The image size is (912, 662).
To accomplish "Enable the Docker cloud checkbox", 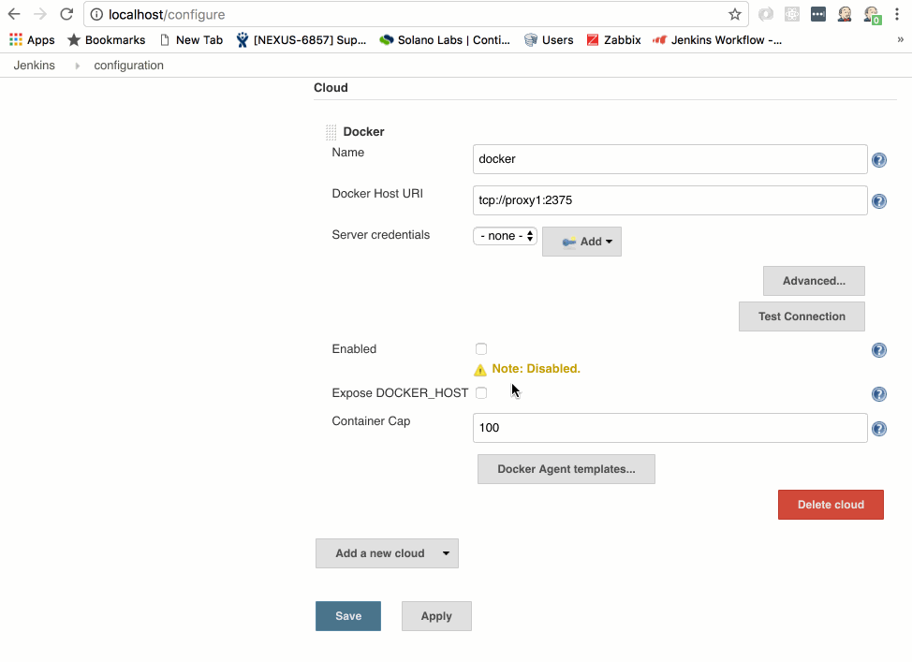I will (x=481, y=349).
